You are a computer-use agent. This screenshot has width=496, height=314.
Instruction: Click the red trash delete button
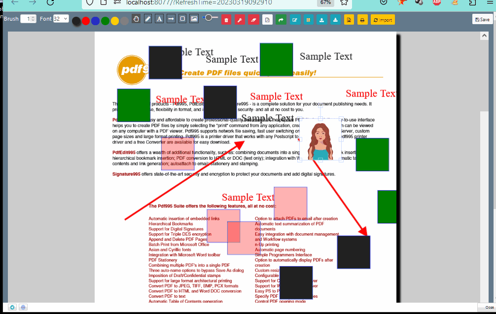point(226,20)
